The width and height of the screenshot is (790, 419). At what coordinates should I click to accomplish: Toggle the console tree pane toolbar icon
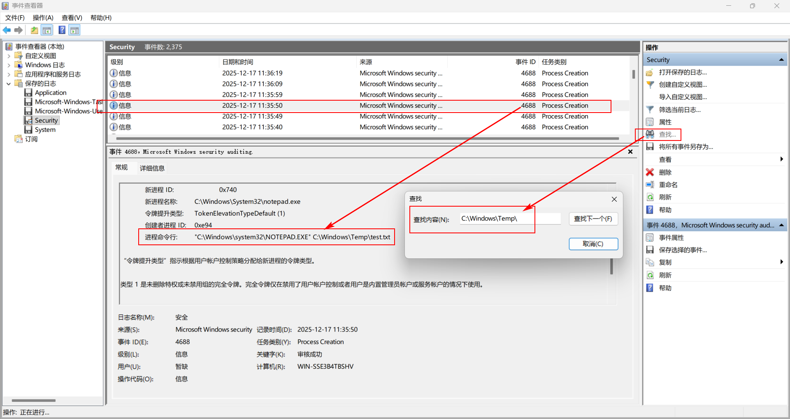pyautogui.click(x=47, y=30)
